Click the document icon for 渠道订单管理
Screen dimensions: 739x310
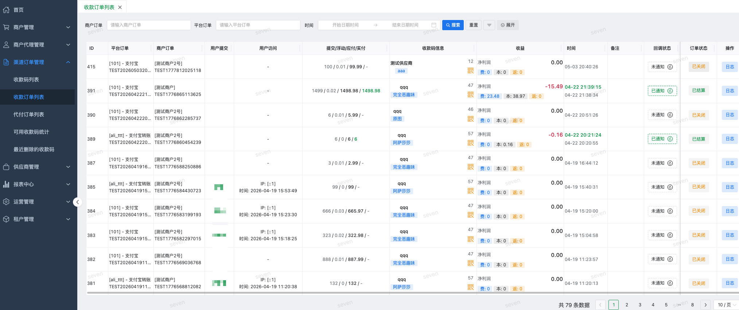(x=6, y=62)
